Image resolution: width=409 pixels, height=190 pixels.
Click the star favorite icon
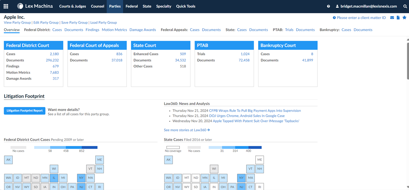coord(404,18)
